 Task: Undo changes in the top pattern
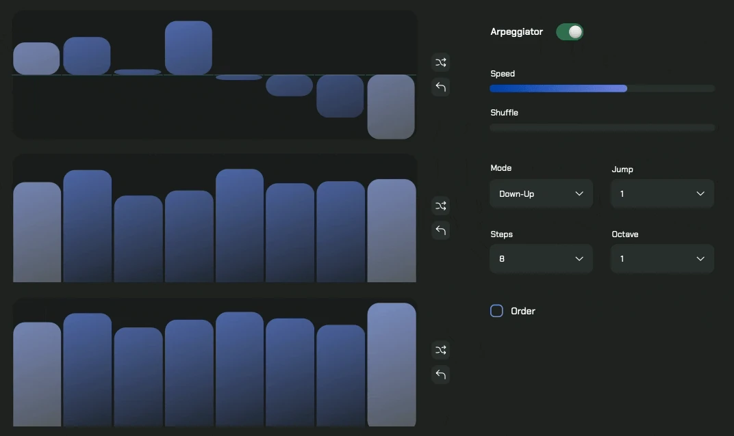point(440,87)
